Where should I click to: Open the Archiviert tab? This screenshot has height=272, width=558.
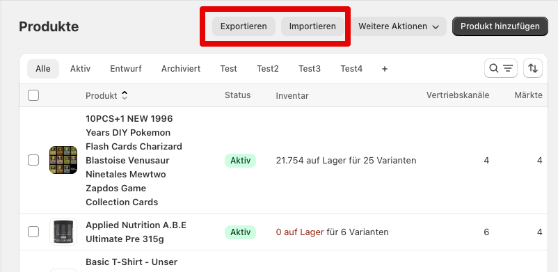[x=181, y=69]
